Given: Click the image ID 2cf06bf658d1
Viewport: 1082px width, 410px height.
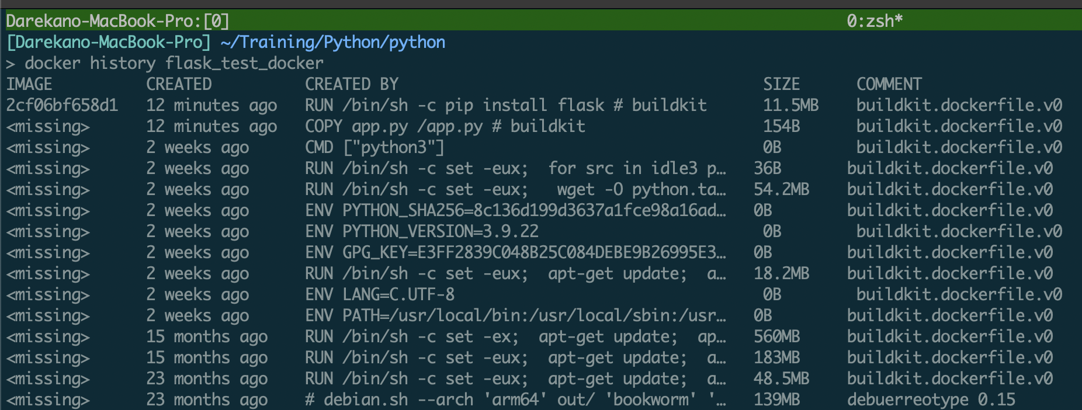Looking at the screenshot, I should (62, 105).
